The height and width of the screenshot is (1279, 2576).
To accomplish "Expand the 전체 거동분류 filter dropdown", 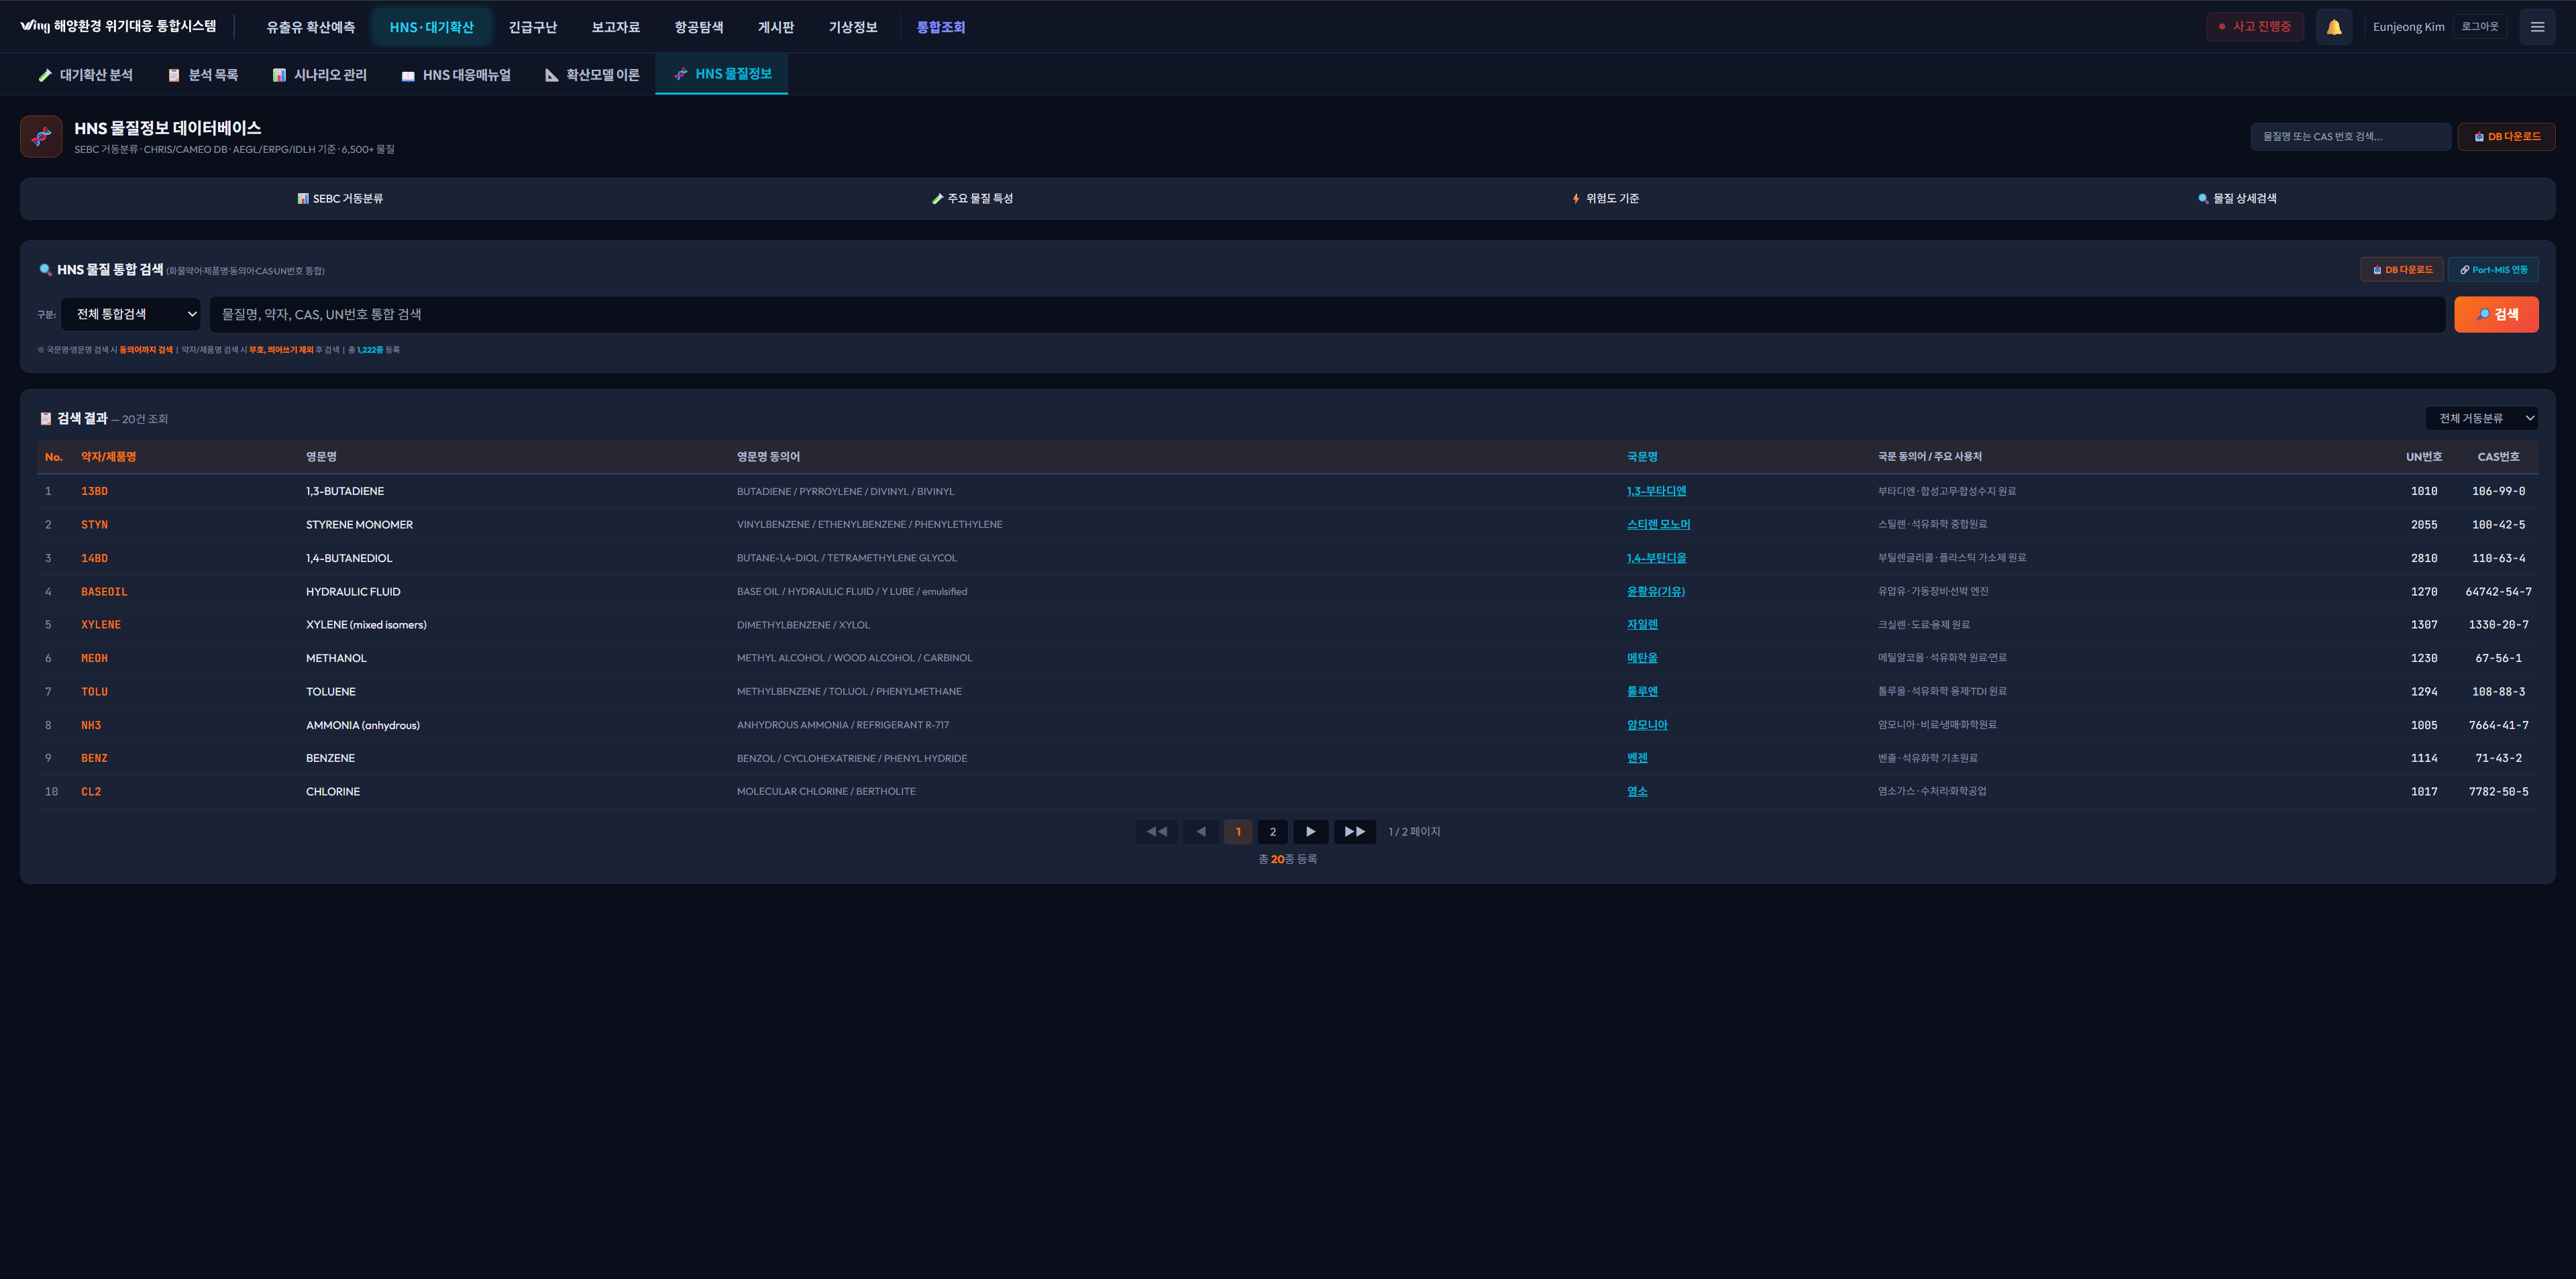I will (2481, 418).
